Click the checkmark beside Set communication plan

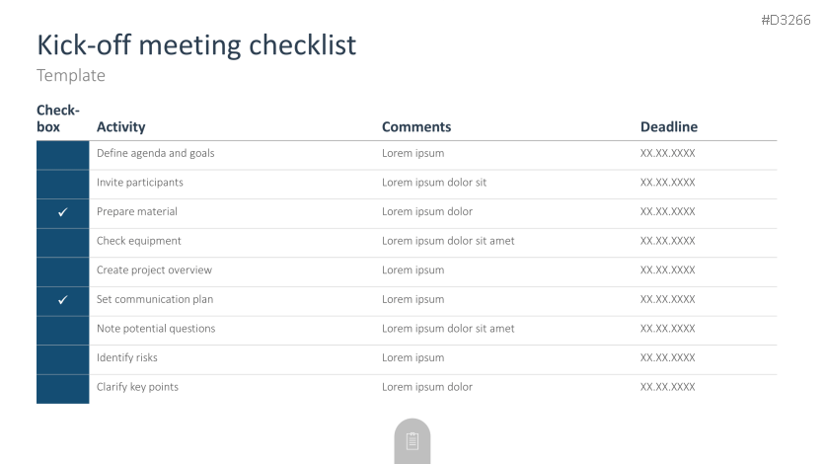coord(62,300)
